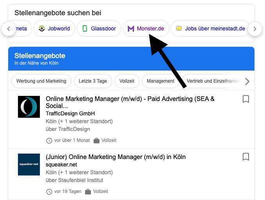Expand more filter chips with chevron
This screenshot has width=265, height=200.
[x=247, y=81]
